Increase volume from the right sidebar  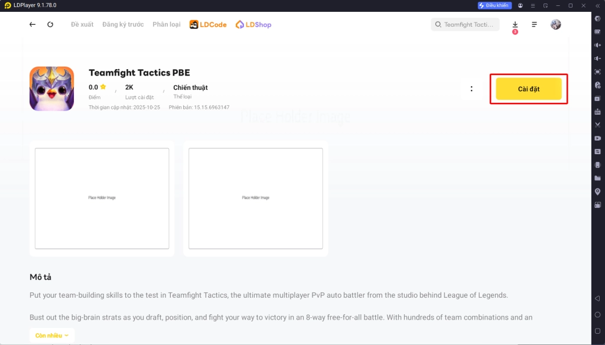(597, 45)
